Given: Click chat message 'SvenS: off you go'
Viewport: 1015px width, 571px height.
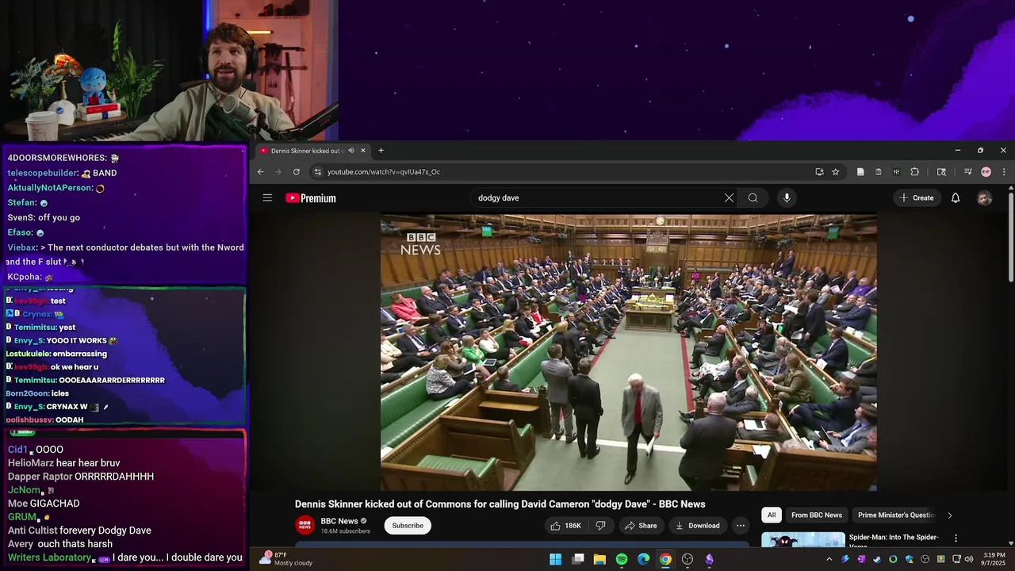Looking at the screenshot, I should [x=44, y=218].
